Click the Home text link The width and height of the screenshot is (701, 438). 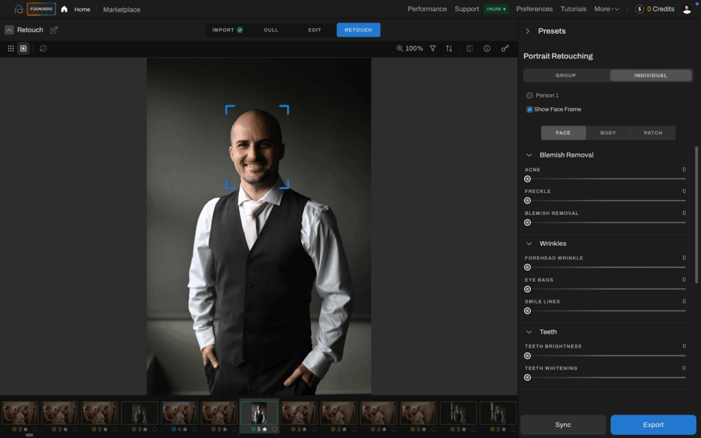point(82,10)
